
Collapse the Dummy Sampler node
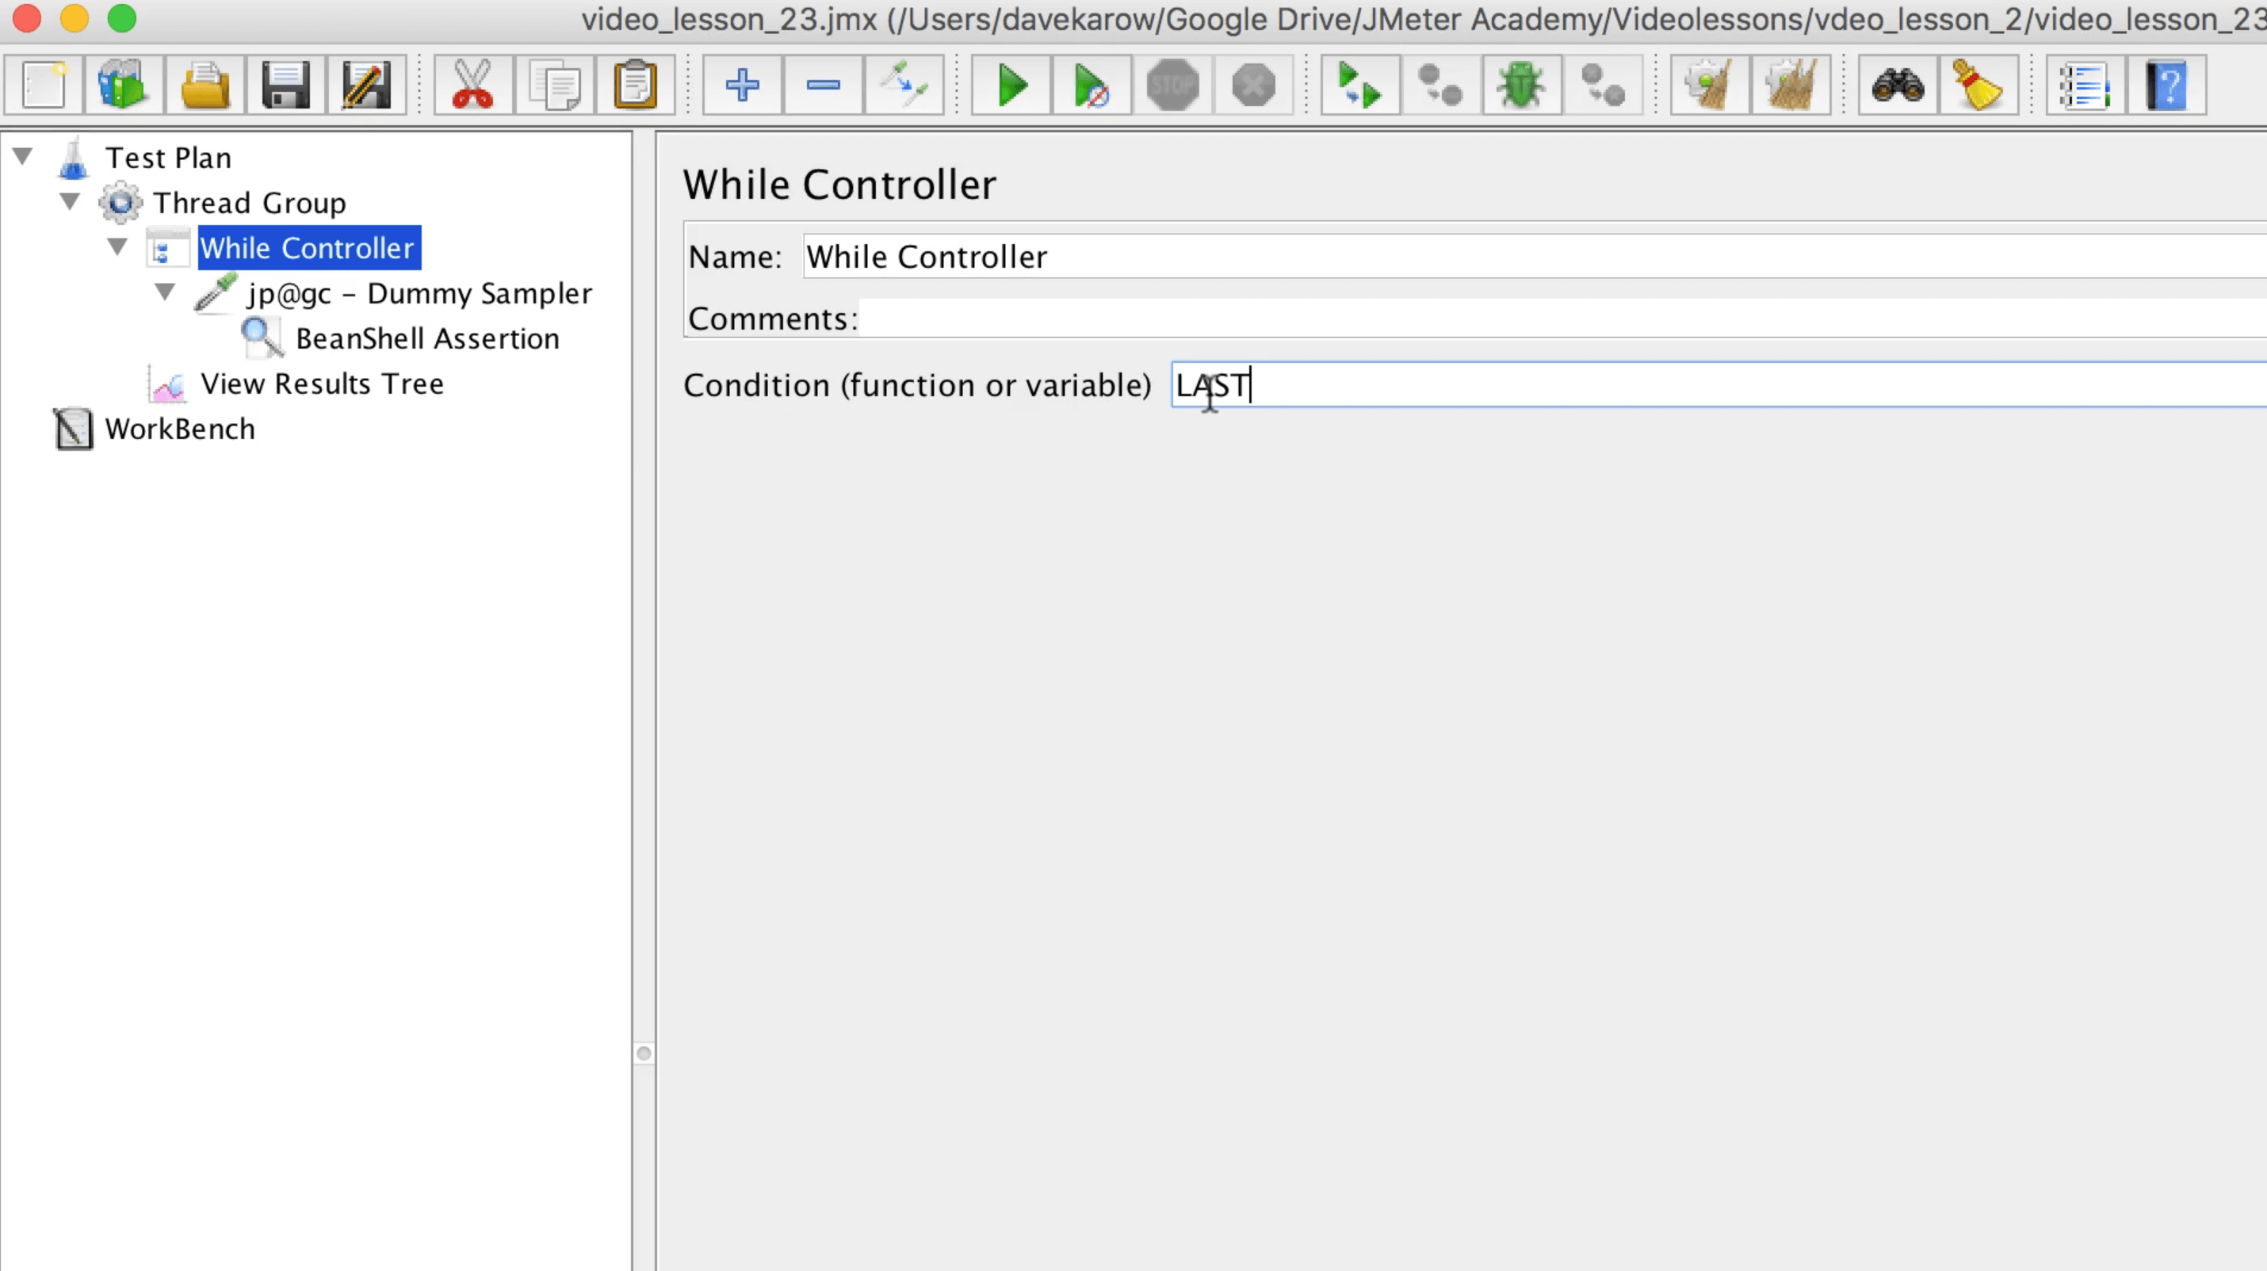point(165,291)
